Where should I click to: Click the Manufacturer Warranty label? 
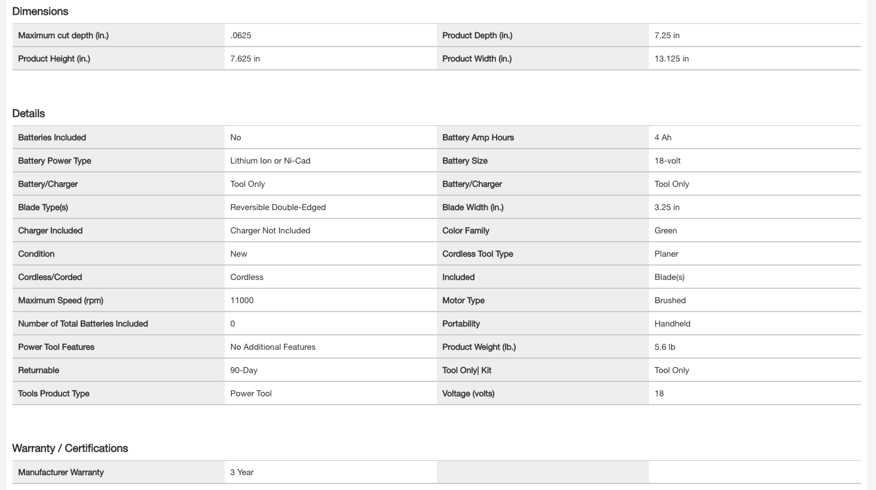tap(61, 472)
